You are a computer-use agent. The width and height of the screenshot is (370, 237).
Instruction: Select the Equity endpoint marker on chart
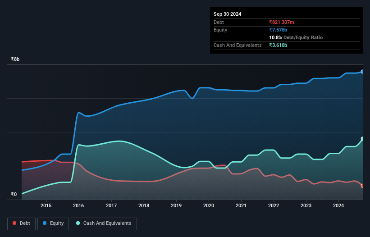[x=362, y=72]
